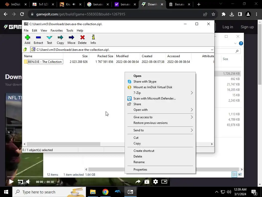Viewport: 262px width, 197px height.
Task: Select Share with Skype
Action: click(x=160, y=82)
